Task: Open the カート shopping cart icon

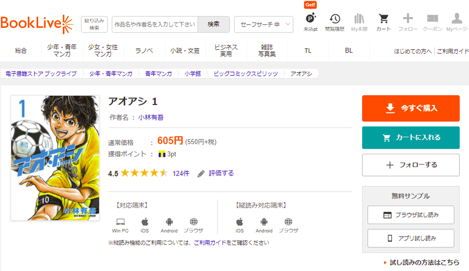Action: (383, 22)
